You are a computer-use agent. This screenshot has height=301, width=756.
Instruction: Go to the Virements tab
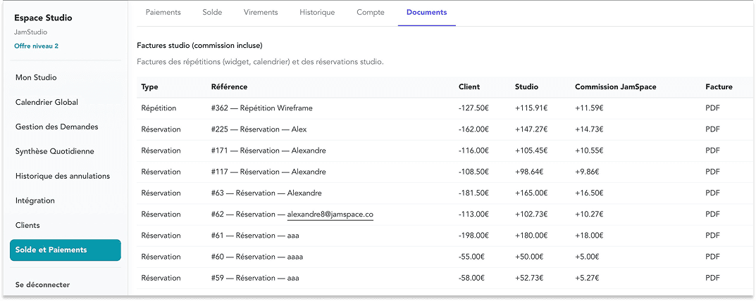[x=261, y=13]
